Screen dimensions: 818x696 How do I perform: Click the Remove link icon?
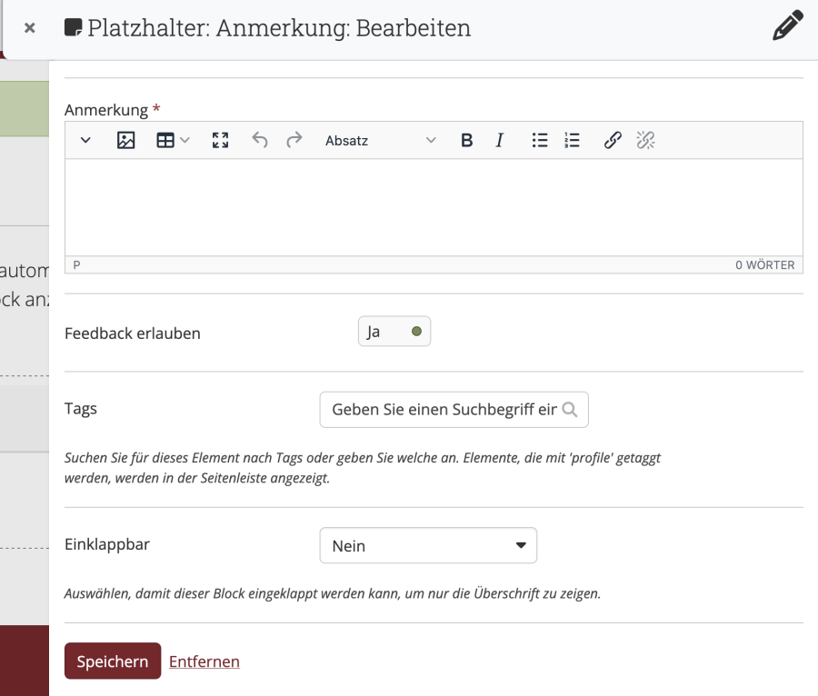pyautogui.click(x=645, y=141)
